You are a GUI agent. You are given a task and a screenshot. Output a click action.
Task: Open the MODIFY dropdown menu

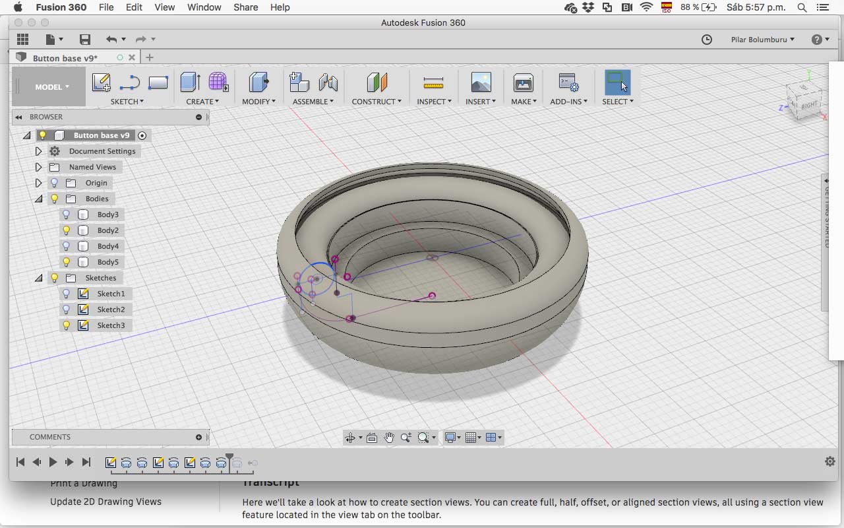[x=258, y=102]
